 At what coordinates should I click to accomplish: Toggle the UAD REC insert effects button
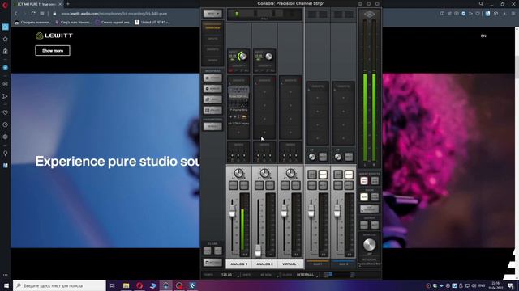coord(364,180)
